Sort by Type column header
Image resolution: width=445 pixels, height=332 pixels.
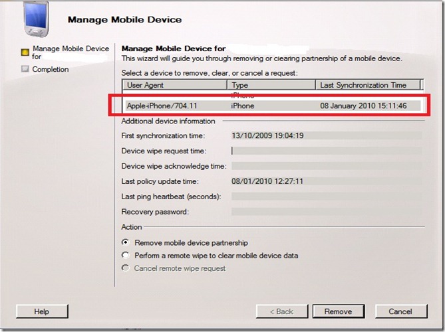click(x=271, y=85)
